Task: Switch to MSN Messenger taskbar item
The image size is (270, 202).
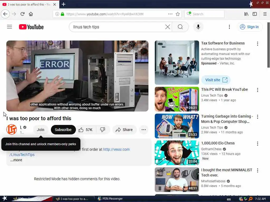Action: [110, 199]
